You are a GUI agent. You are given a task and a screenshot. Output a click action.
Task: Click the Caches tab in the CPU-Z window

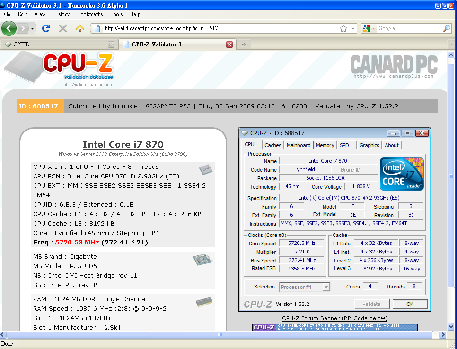tap(273, 145)
